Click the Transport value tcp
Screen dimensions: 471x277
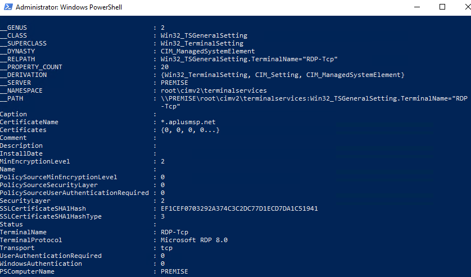[x=166, y=248]
